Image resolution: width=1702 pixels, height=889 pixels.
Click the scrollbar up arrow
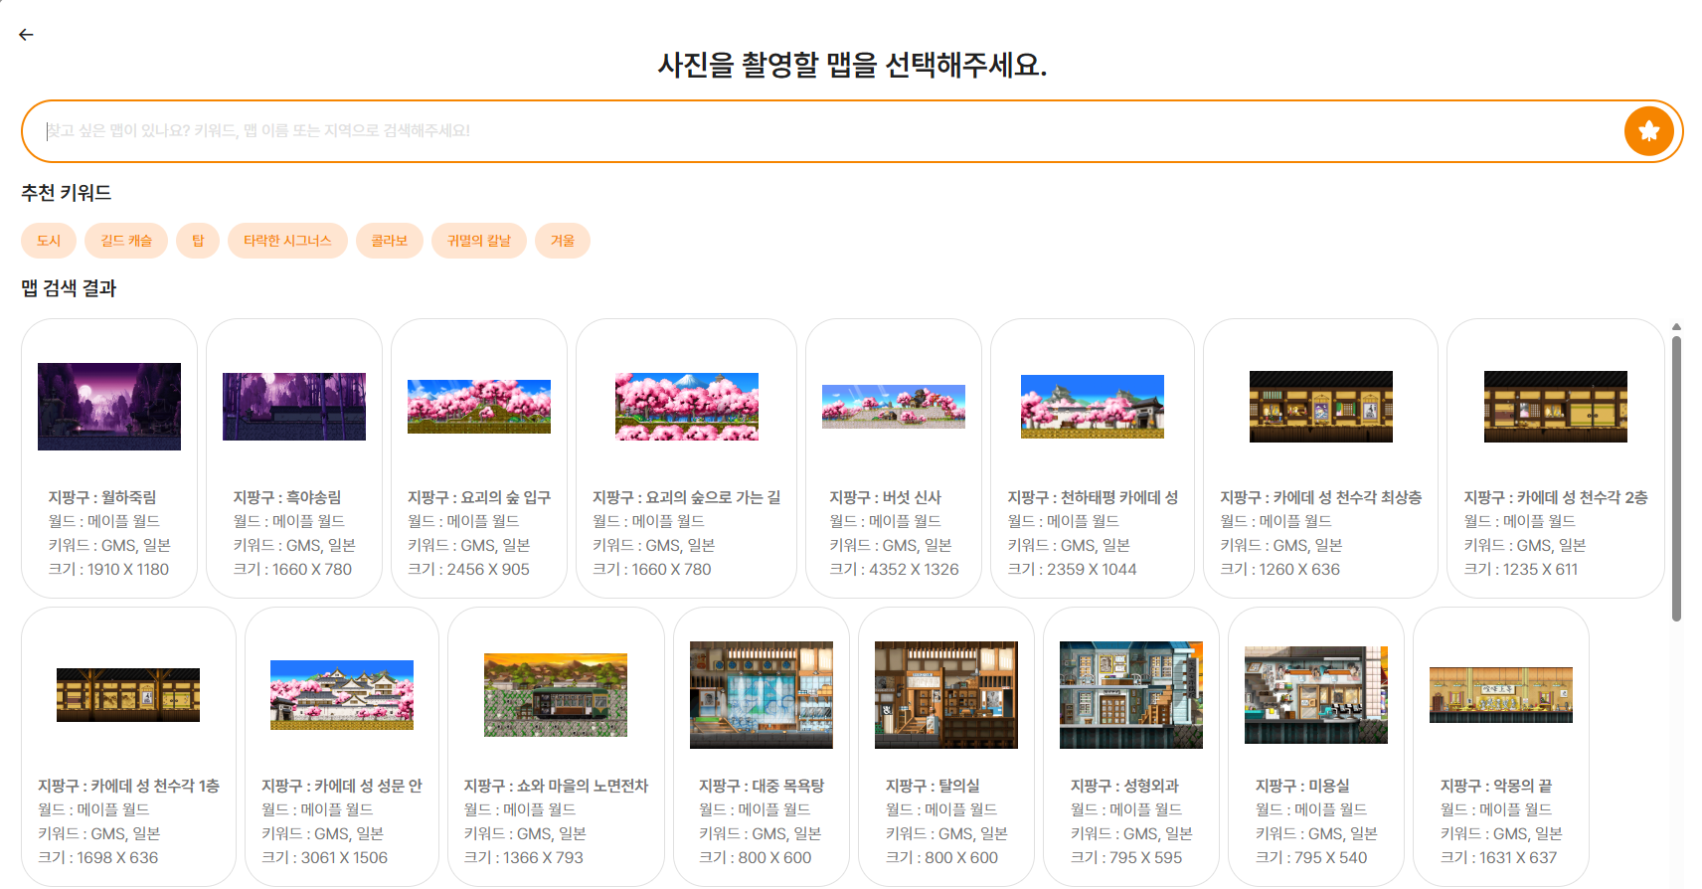[1676, 326]
